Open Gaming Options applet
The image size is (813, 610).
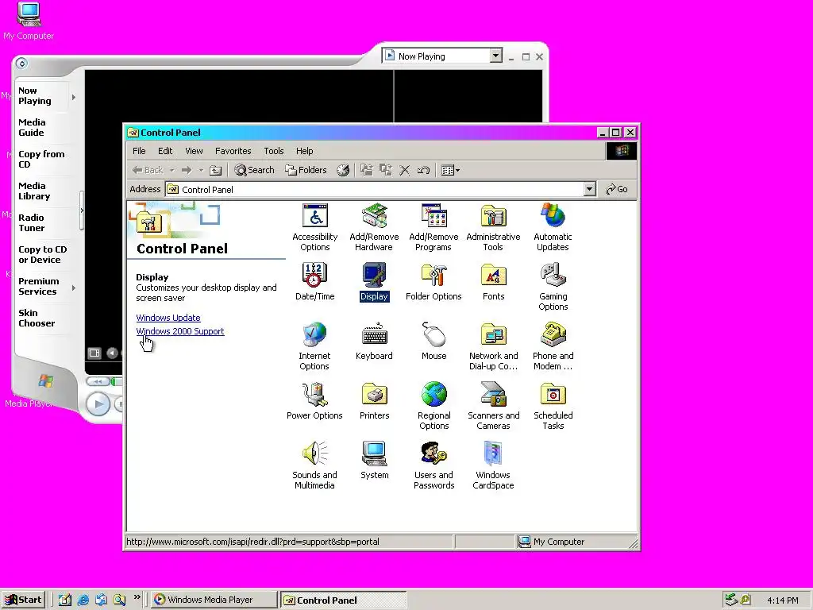click(553, 287)
